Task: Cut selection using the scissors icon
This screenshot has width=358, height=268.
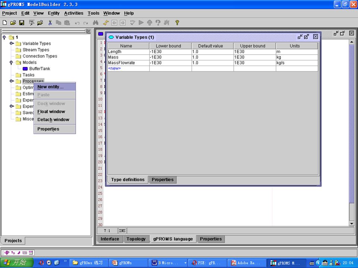Action: 50,23
